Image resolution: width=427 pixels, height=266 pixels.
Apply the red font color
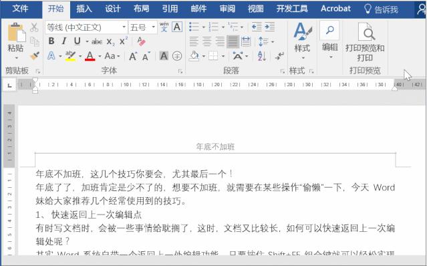tap(90, 56)
